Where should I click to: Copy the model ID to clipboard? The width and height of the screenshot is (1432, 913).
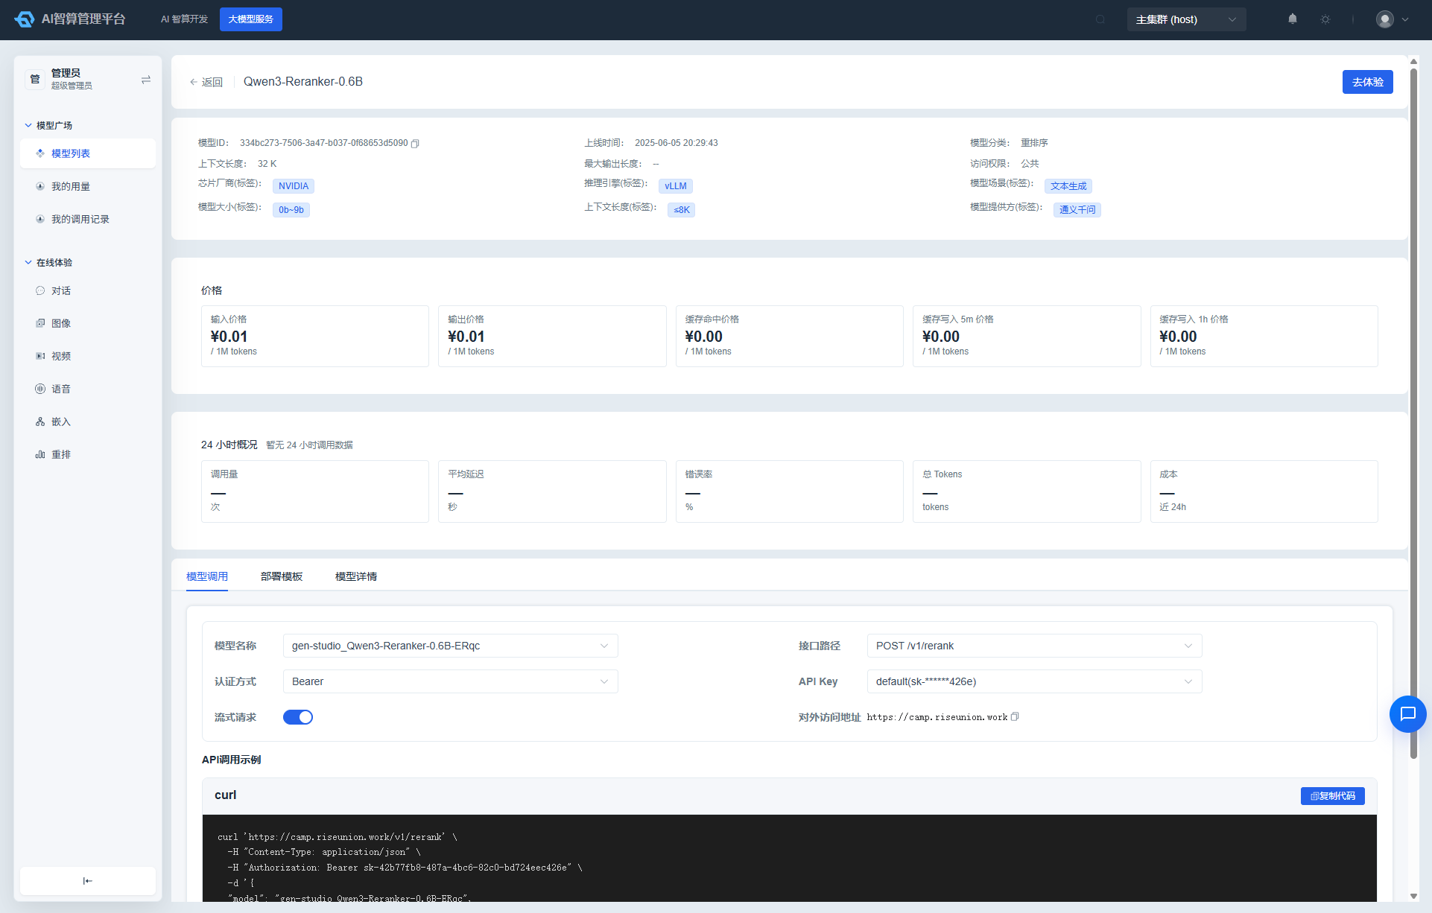pos(415,143)
